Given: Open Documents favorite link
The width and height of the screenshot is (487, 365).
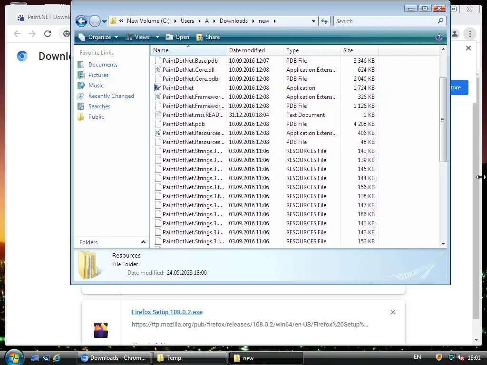Looking at the screenshot, I should 103,65.
